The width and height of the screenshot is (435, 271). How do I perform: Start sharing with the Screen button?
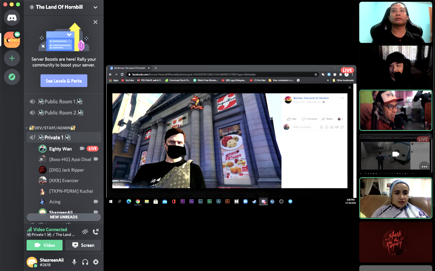coord(83,245)
